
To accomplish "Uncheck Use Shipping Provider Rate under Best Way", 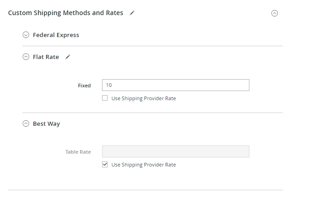I will [105, 164].
